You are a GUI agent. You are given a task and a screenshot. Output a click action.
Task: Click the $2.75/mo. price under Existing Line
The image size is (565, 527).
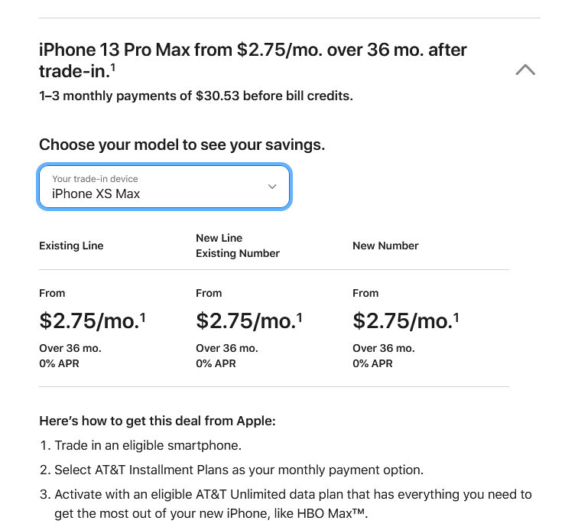coord(89,320)
